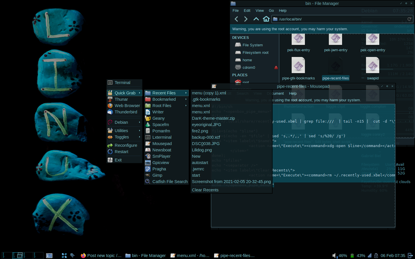Screen dimensions: 415x259
Task: Open Geany from Quick Grab submenu
Action: click(x=167, y=118)
